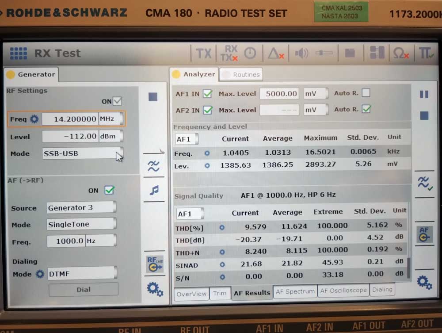
Task: Toggle the RF Settings ON checkbox
Action: (117, 101)
